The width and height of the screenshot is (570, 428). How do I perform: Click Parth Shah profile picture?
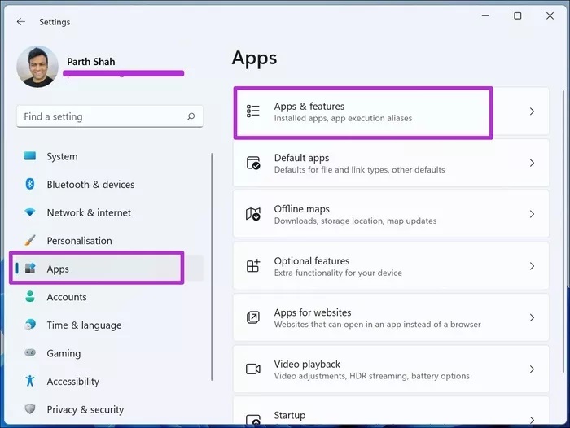tap(37, 67)
